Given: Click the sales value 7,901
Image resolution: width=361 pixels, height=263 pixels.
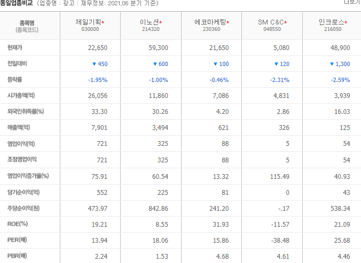Looking at the screenshot, I should tap(99, 128).
